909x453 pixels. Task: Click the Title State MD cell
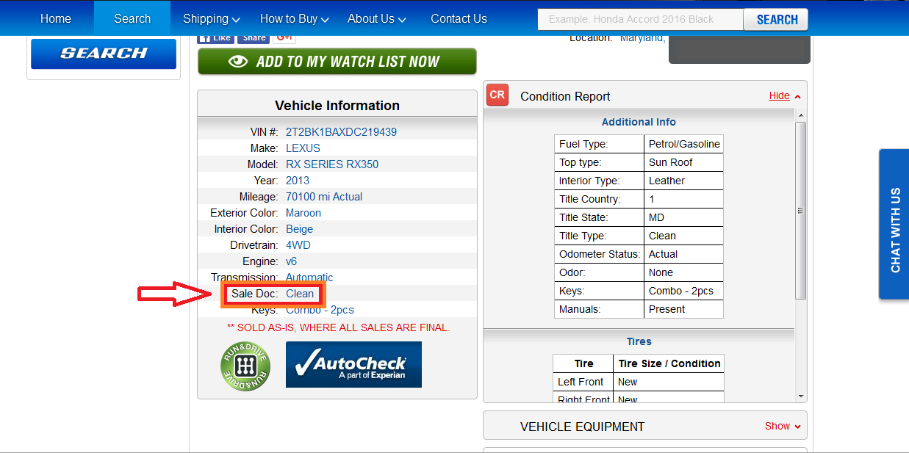point(684,217)
